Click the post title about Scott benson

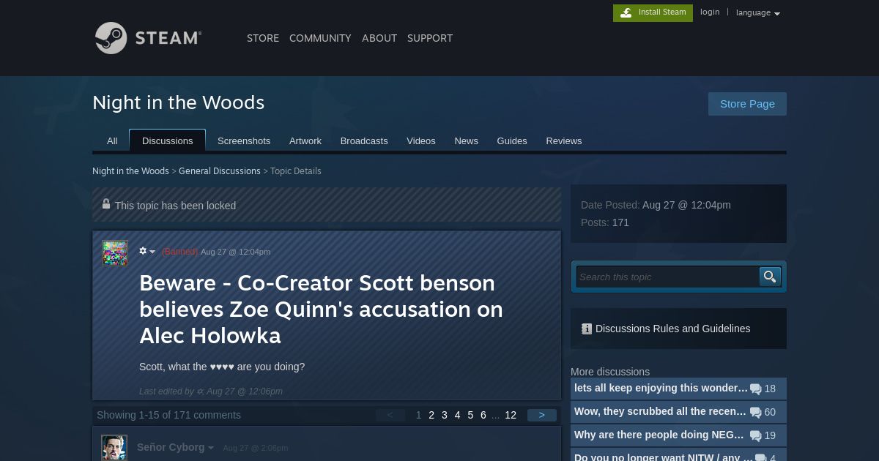click(x=322, y=310)
